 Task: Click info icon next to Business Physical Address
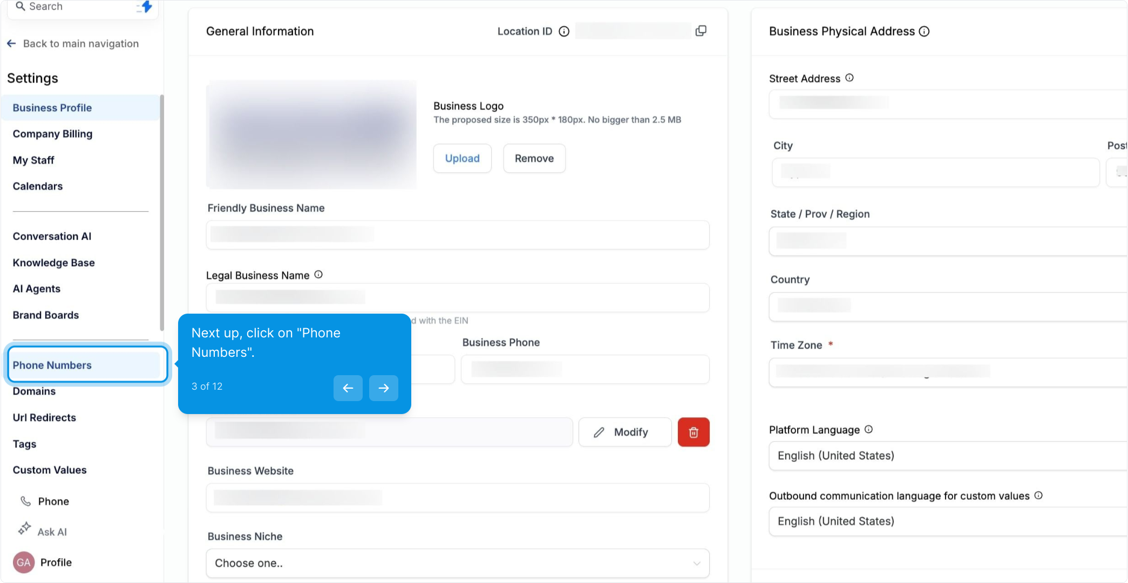pos(924,31)
